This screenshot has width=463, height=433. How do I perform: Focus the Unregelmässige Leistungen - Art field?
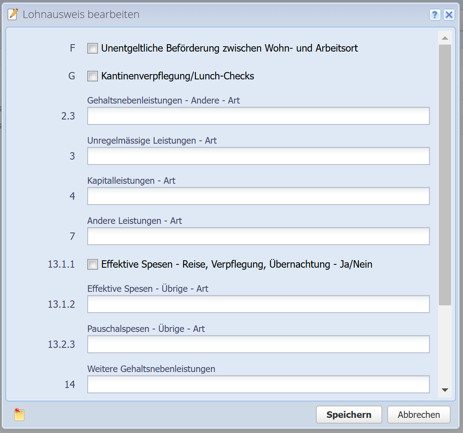(x=258, y=156)
